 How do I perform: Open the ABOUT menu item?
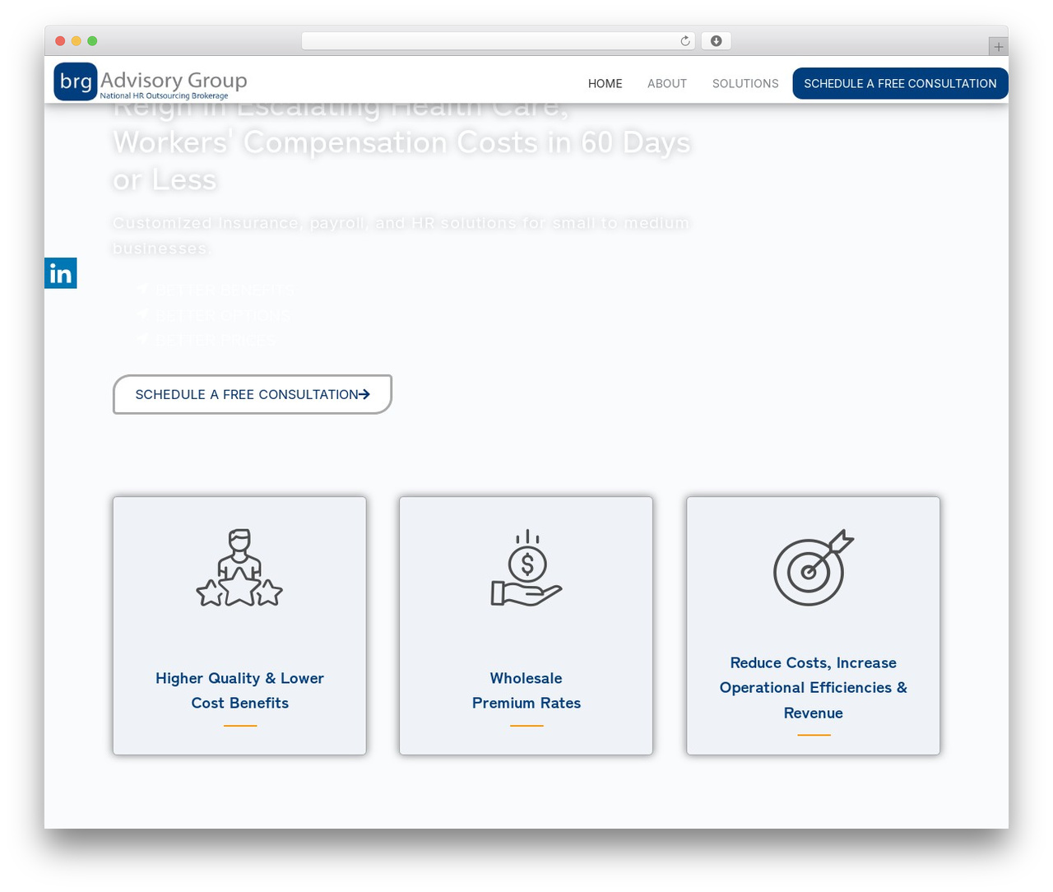tap(667, 83)
